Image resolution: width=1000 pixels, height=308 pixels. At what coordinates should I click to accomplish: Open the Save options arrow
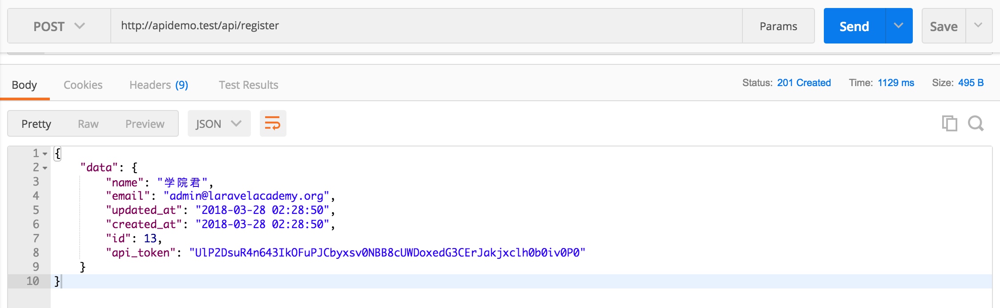(979, 26)
